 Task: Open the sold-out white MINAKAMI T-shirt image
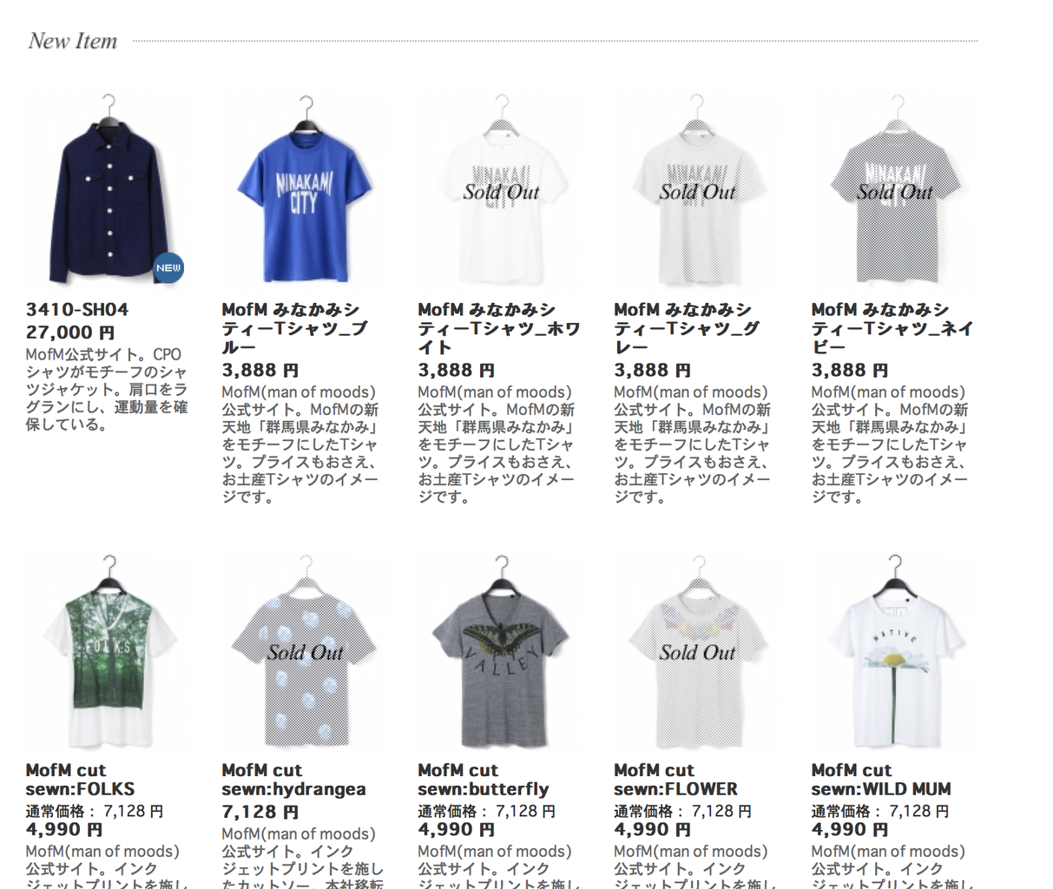(501, 188)
